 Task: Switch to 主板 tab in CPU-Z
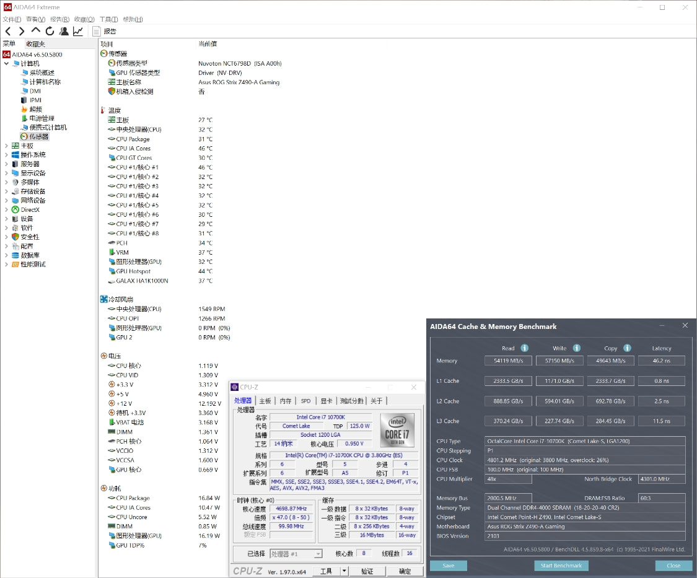coord(265,401)
